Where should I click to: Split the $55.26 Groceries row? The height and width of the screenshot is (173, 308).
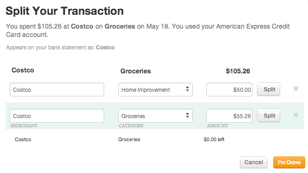[x=269, y=116]
